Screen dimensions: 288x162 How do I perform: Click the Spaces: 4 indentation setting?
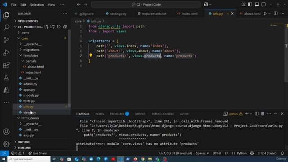pyautogui.click(x=202, y=153)
